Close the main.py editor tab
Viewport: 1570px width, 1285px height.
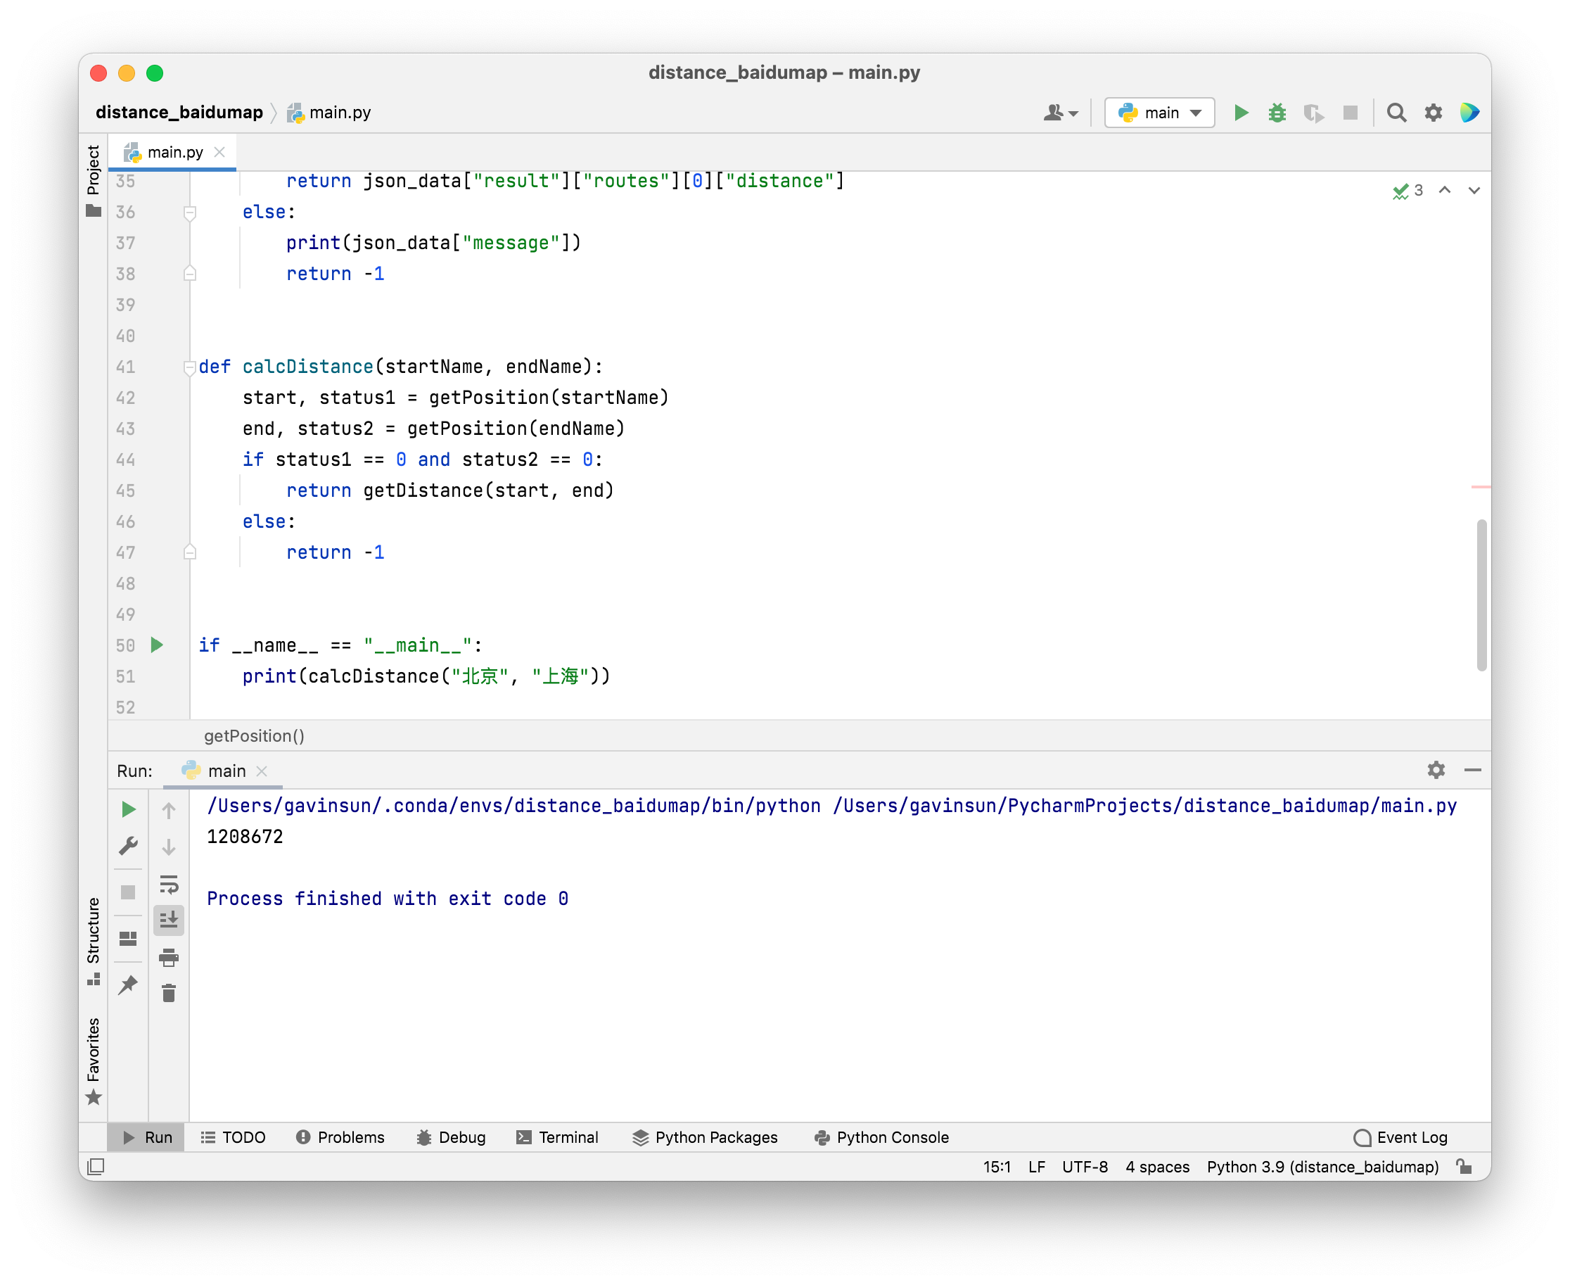coord(219,152)
